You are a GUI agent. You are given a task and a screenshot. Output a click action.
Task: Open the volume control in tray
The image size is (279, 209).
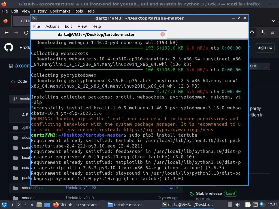click(x=238, y=205)
